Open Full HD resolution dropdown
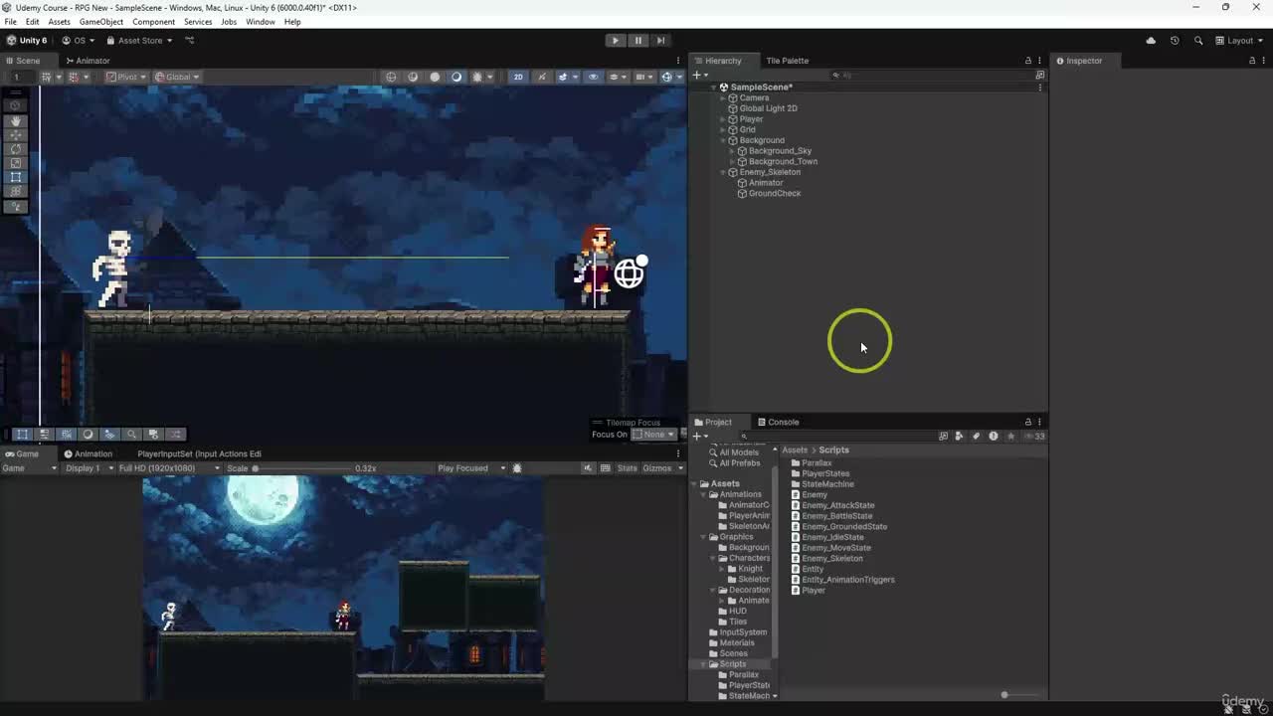Image resolution: width=1273 pixels, height=716 pixels. [169, 468]
